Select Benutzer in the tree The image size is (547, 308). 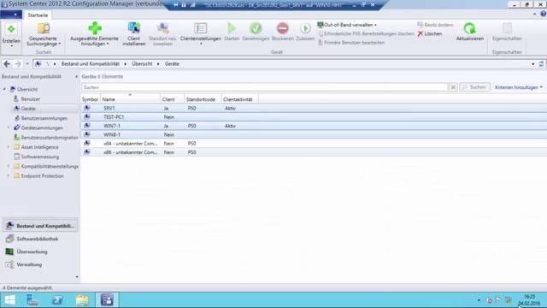coord(31,99)
